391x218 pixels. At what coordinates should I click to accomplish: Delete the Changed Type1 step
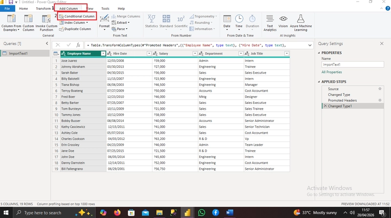tap(325, 106)
